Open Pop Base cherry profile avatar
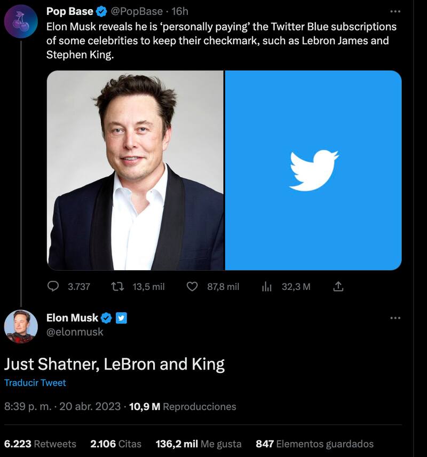The width and height of the screenshot is (427, 457). 21,21
